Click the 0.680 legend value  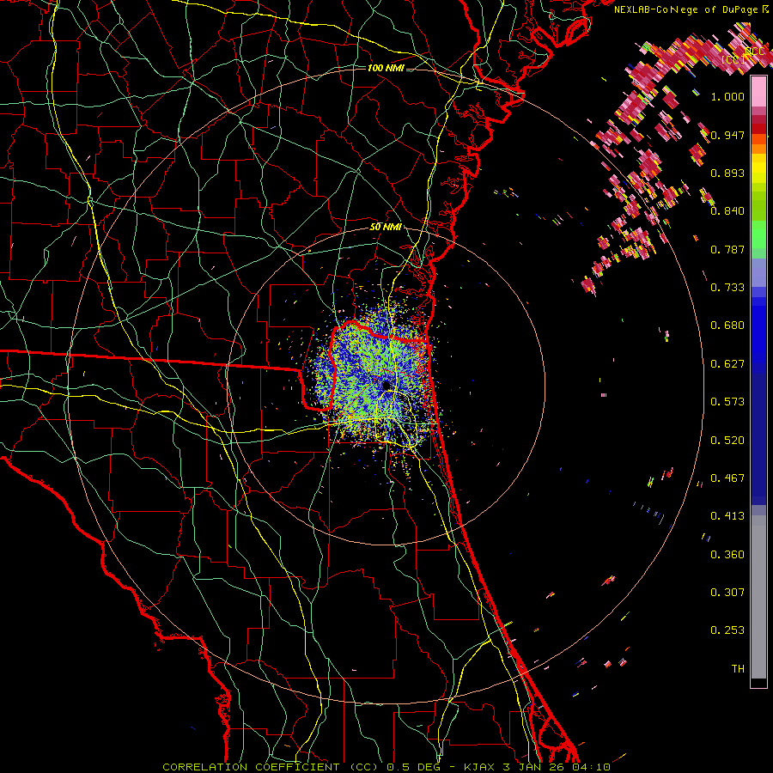coord(727,326)
